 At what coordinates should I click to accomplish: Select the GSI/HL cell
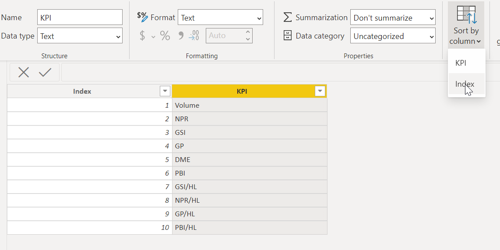click(x=250, y=187)
